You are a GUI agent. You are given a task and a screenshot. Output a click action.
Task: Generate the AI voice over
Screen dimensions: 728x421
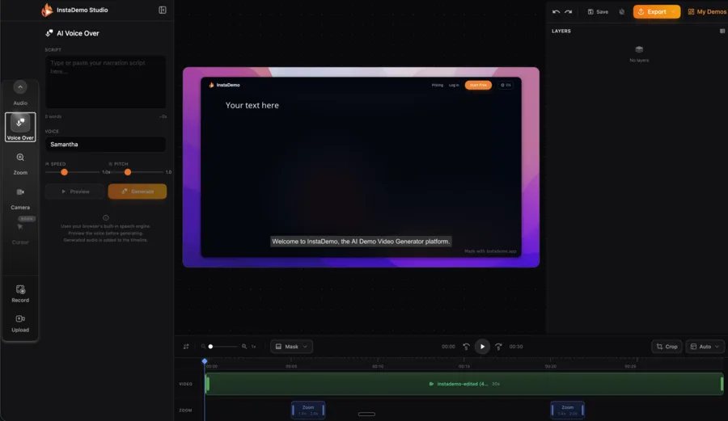coord(138,192)
